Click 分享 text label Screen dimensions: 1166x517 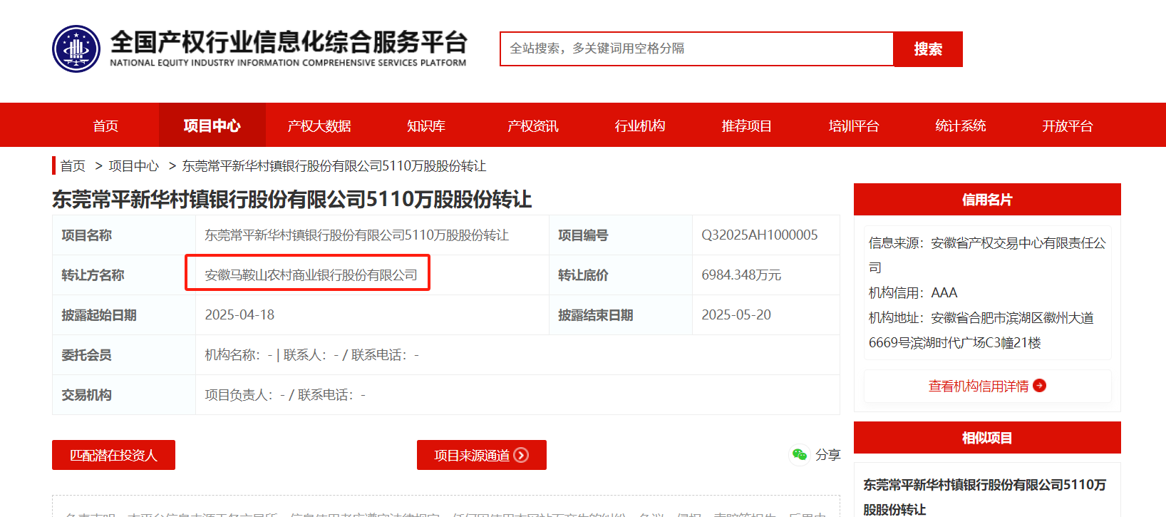pos(827,455)
